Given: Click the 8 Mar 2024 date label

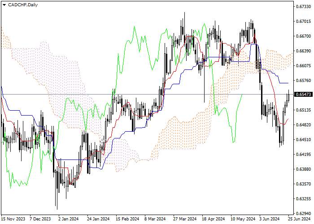Looking at the screenshot, I should [155, 219].
